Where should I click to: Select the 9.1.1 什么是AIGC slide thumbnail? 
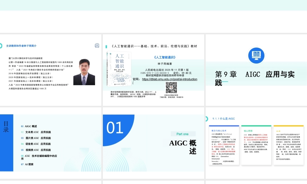[x=256, y=143]
